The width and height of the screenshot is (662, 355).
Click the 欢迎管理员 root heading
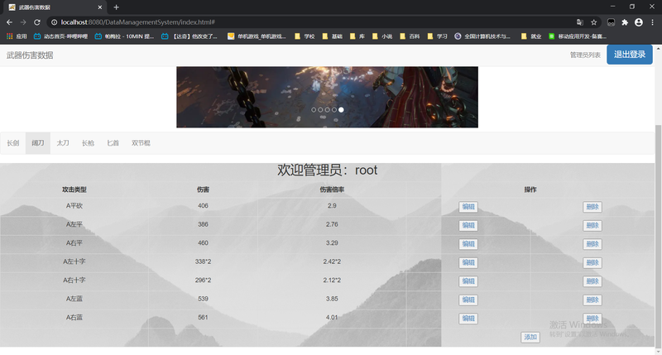pos(327,170)
